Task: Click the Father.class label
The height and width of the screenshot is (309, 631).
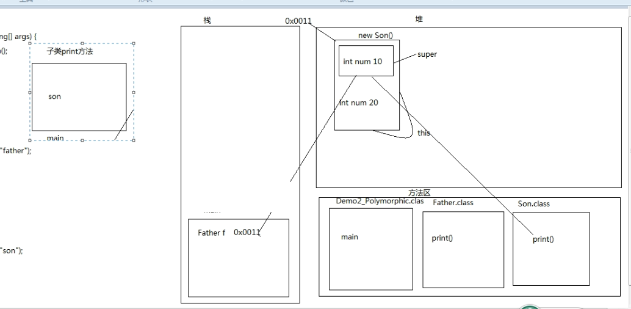Action: 453,203
